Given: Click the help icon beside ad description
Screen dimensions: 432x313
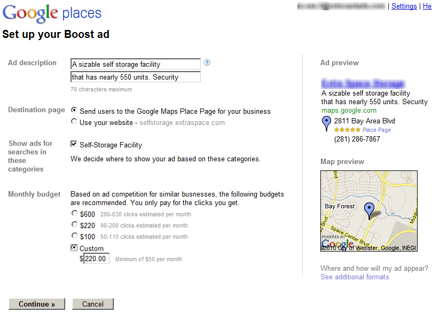Looking at the screenshot, I should [x=207, y=62].
